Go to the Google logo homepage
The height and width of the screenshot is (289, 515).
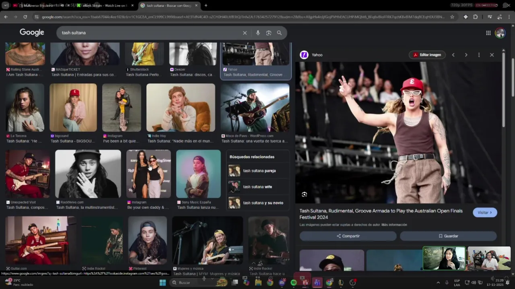(32, 33)
